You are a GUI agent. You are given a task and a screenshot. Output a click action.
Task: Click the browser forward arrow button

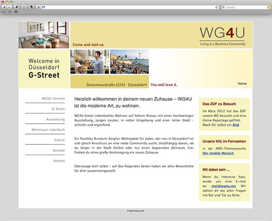point(9,7)
